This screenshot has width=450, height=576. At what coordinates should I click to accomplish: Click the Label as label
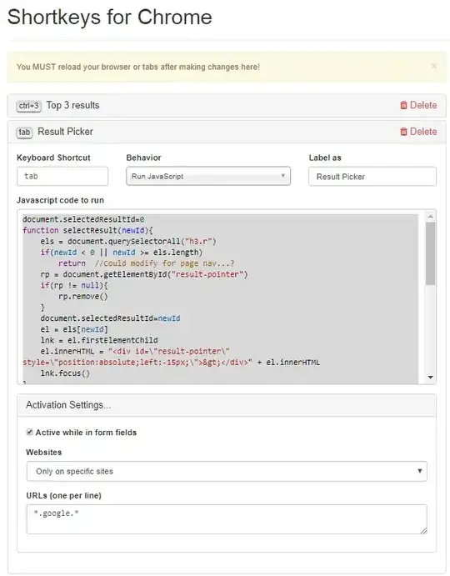325,158
